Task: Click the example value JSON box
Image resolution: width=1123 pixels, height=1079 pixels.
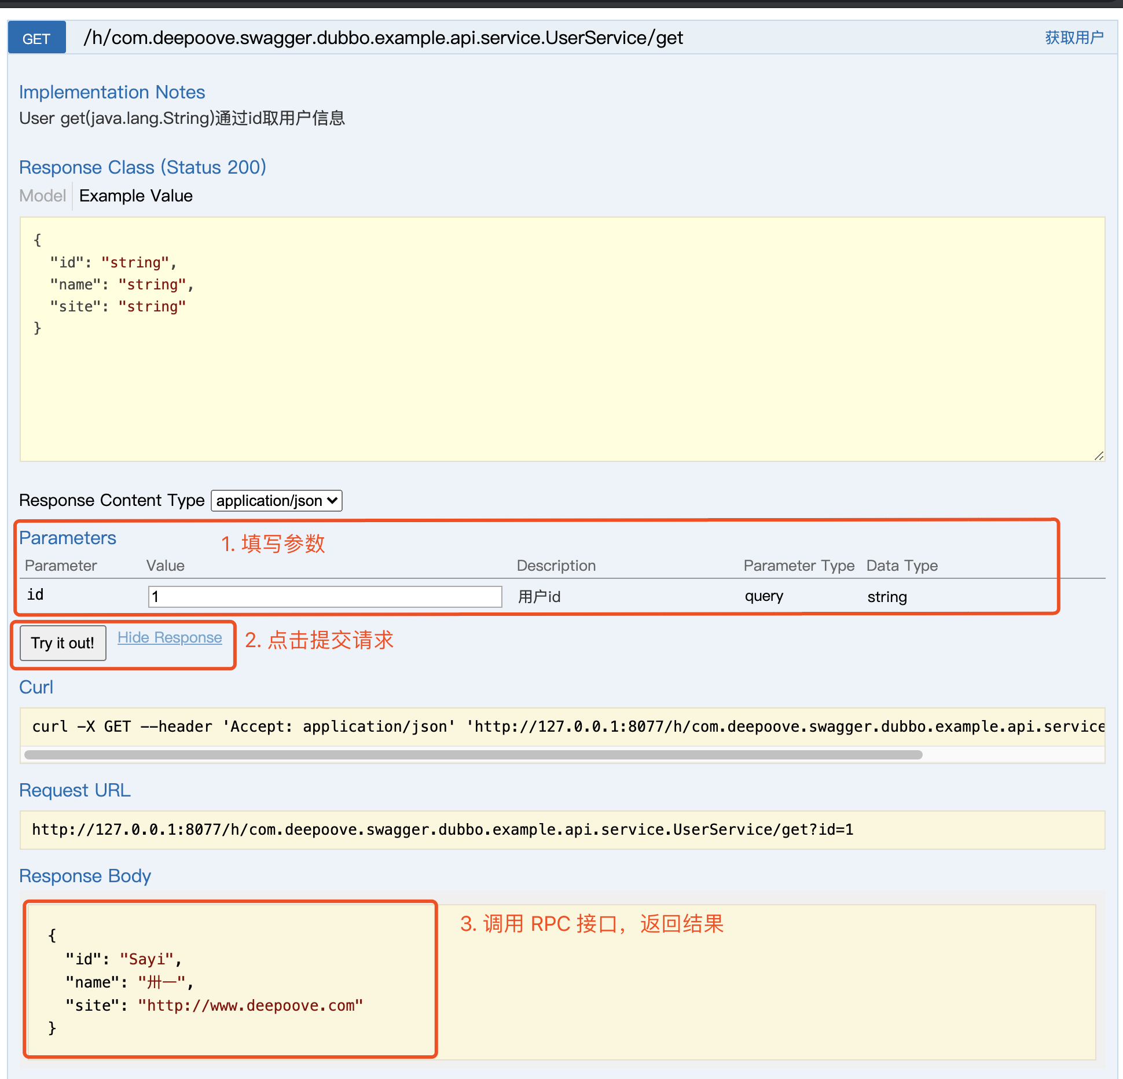Action: pyautogui.click(x=561, y=339)
